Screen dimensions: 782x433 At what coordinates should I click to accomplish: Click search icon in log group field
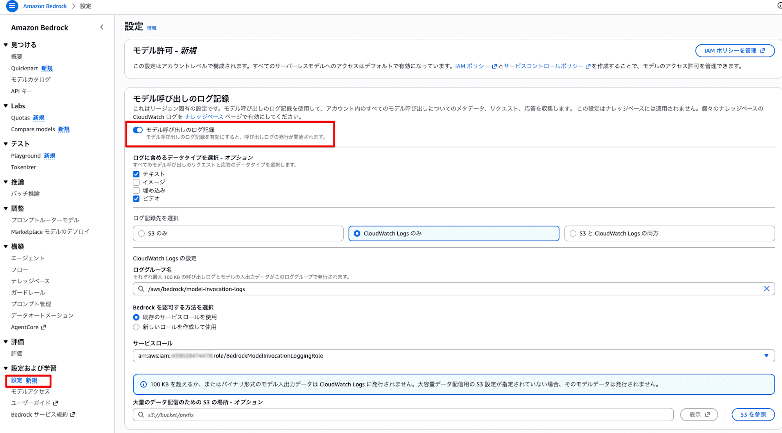coord(141,289)
